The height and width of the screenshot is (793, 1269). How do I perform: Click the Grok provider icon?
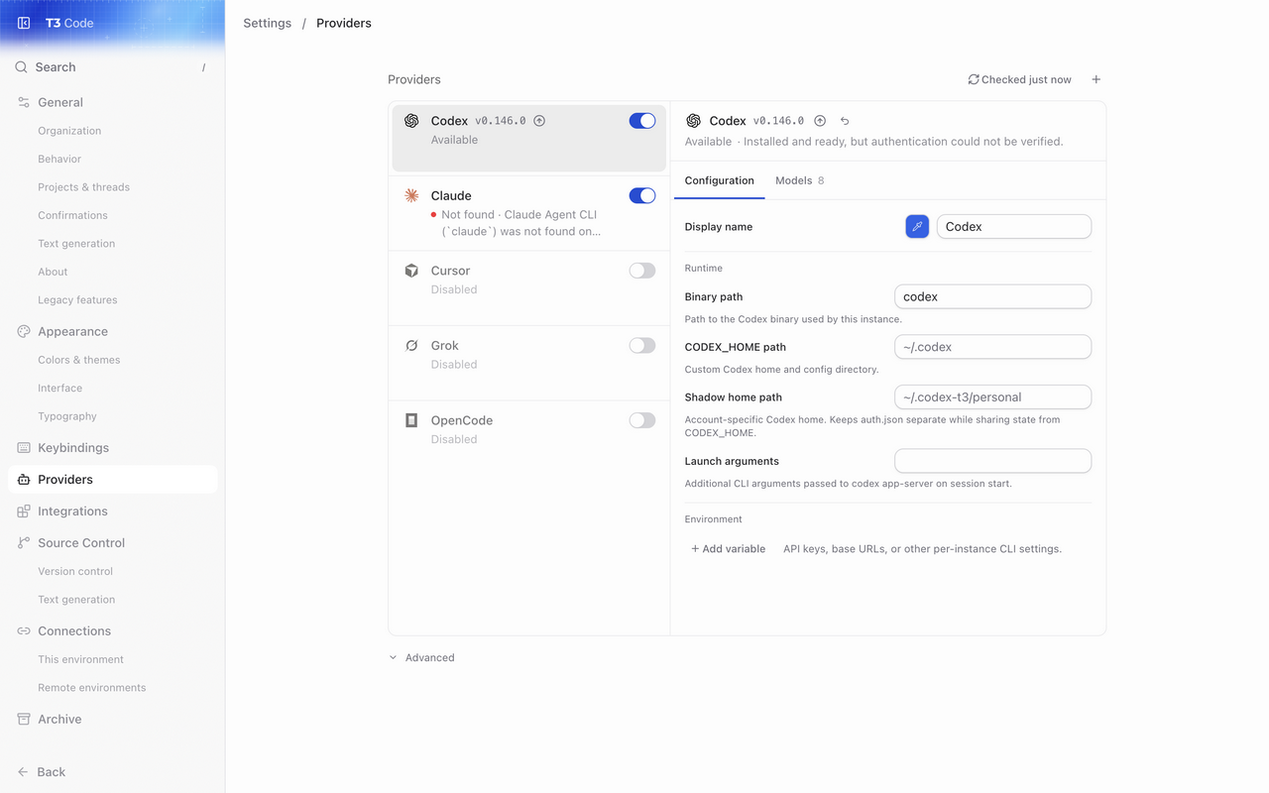[411, 346]
